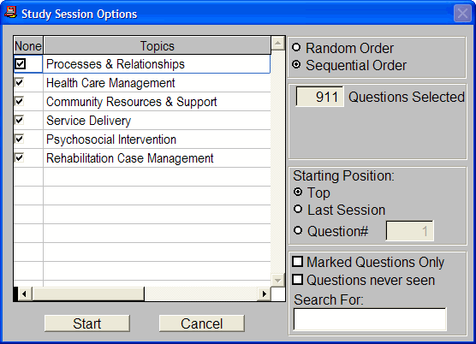Click the scroll right arrow below topics
Image resolution: width=476 pixels, height=344 pixels.
(264, 294)
